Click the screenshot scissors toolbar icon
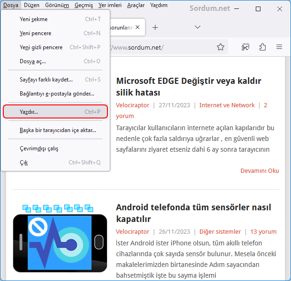Viewport: 291px width, 281px height. pos(245,47)
